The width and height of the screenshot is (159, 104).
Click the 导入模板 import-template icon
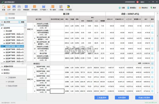tap(53, 7)
